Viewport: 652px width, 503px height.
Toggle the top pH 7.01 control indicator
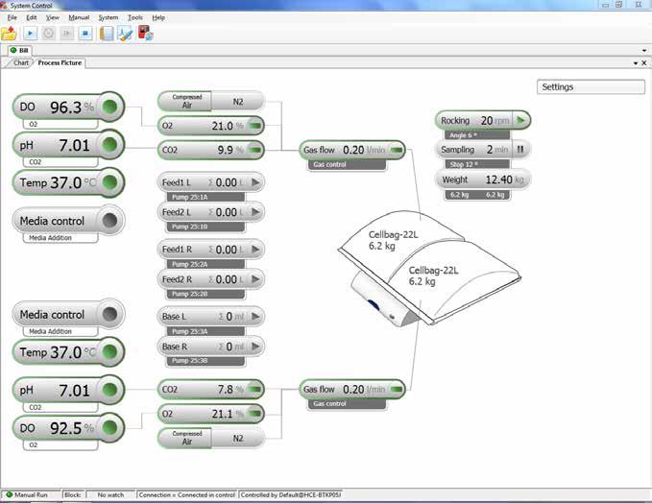pyautogui.click(x=110, y=145)
